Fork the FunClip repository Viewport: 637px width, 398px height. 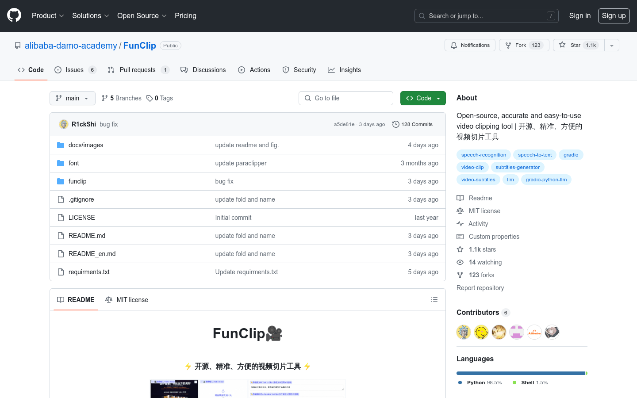point(524,45)
